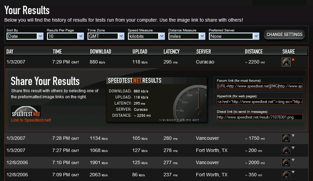Click share gauge icon for 7:28 PM Vancouver row
Viewport: 313px width, 181px height.
tap(286, 138)
